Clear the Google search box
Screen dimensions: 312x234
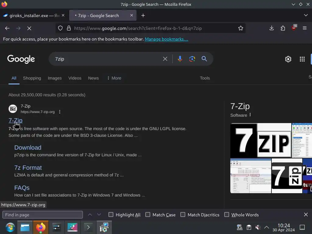pyautogui.click(x=165, y=59)
